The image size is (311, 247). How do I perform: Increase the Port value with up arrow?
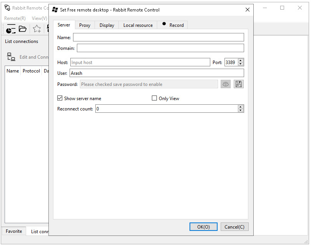[x=240, y=61]
